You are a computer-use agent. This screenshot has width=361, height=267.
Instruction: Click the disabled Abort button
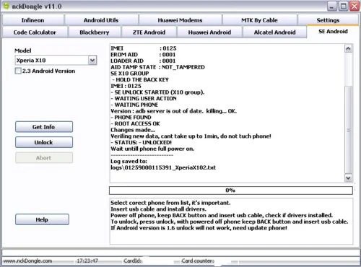coord(44,158)
